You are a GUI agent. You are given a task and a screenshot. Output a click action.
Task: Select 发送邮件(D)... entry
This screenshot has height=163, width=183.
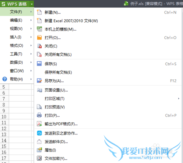pyautogui.click(x=108, y=142)
